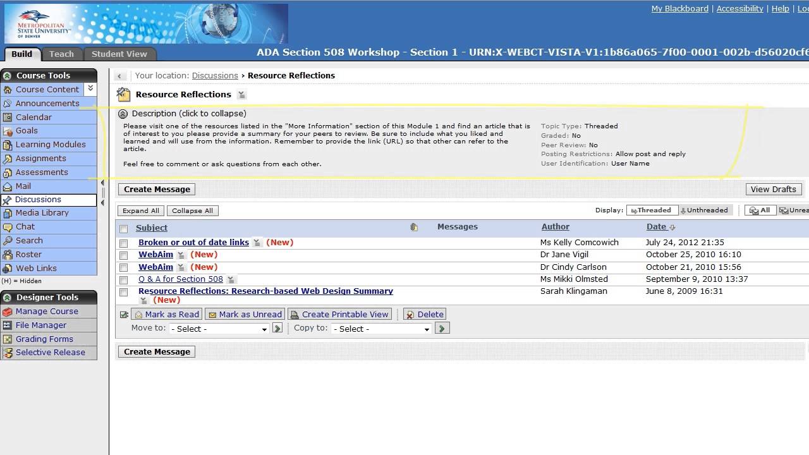Click the Assessments icon in sidebar
This screenshot has height=455, width=809.
(x=8, y=173)
